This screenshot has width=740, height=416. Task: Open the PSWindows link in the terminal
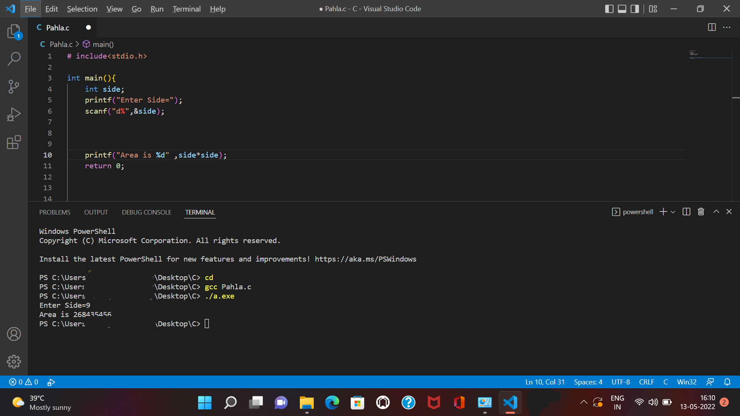pos(365,259)
